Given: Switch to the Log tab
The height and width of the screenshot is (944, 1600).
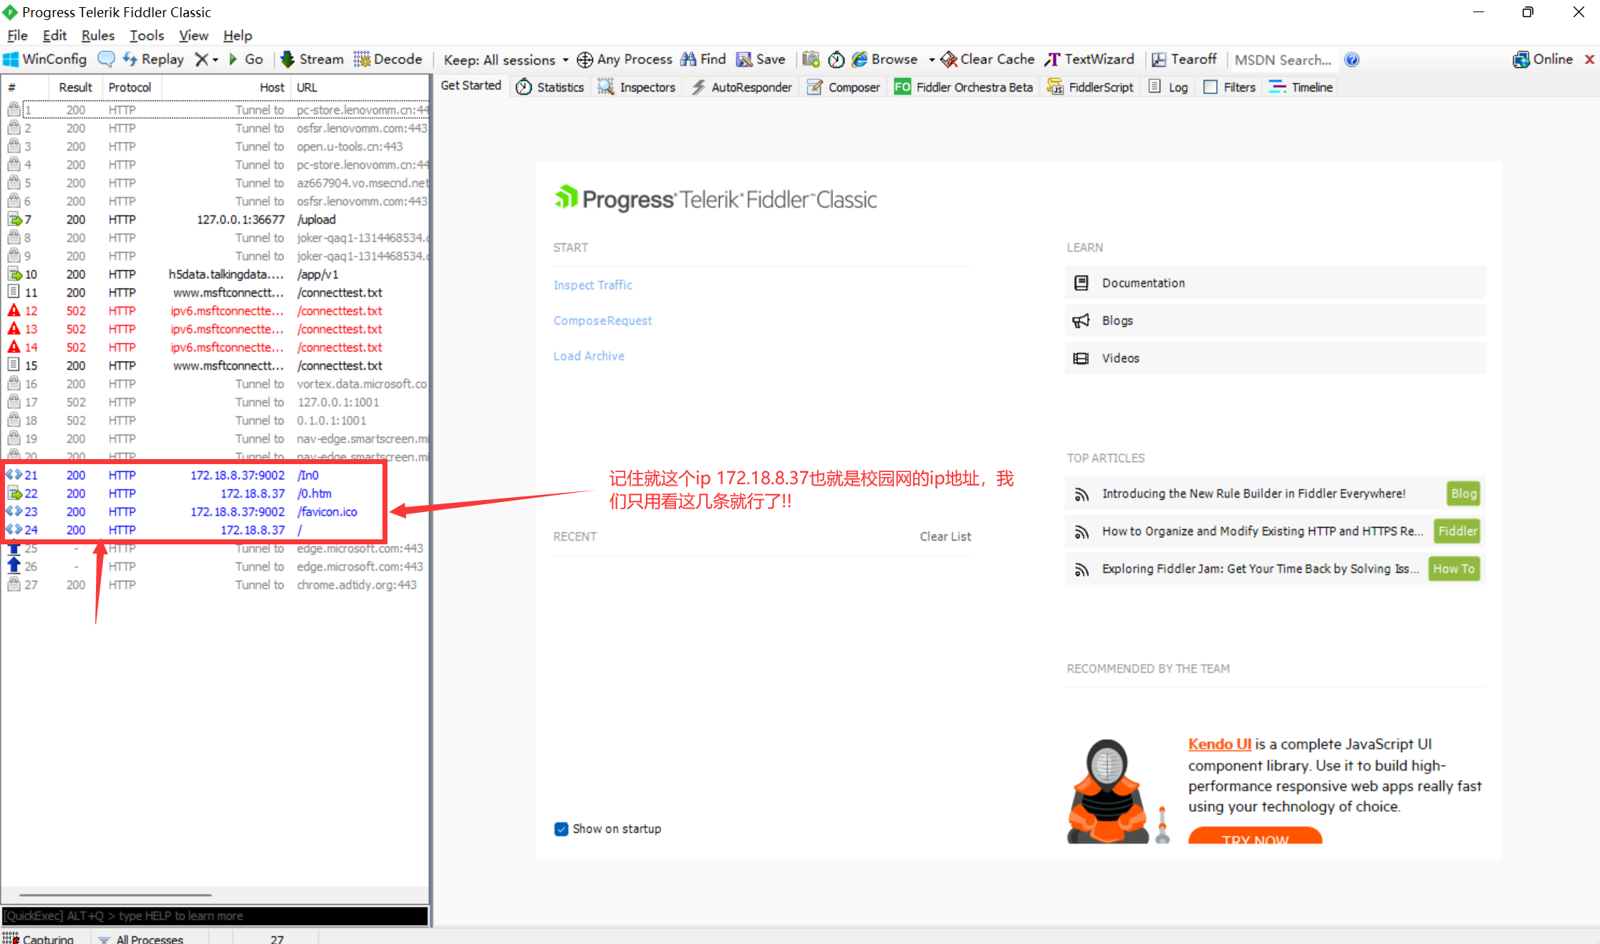Looking at the screenshot, I should 1168,87.
